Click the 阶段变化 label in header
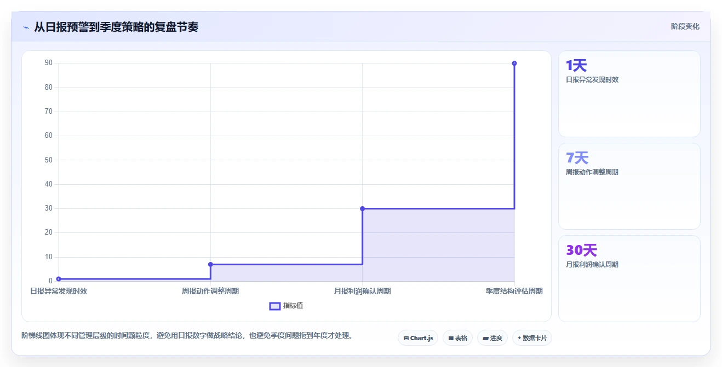This screenshot has height=367, width=722. 685,26
